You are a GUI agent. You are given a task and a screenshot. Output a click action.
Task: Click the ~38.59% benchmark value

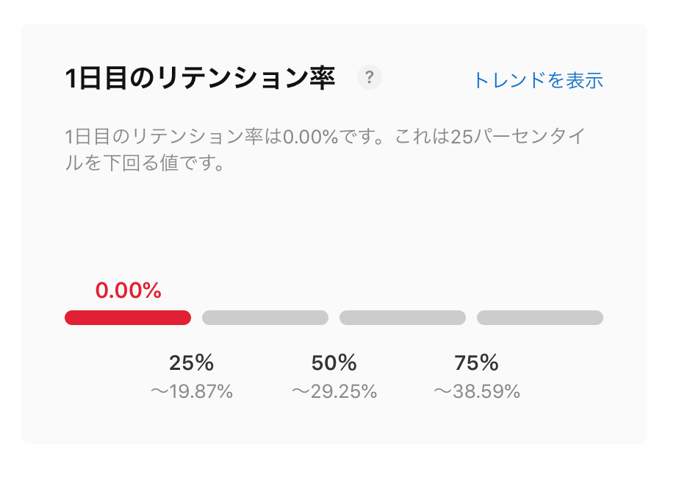pyautogui.click(x=476, y=391)
